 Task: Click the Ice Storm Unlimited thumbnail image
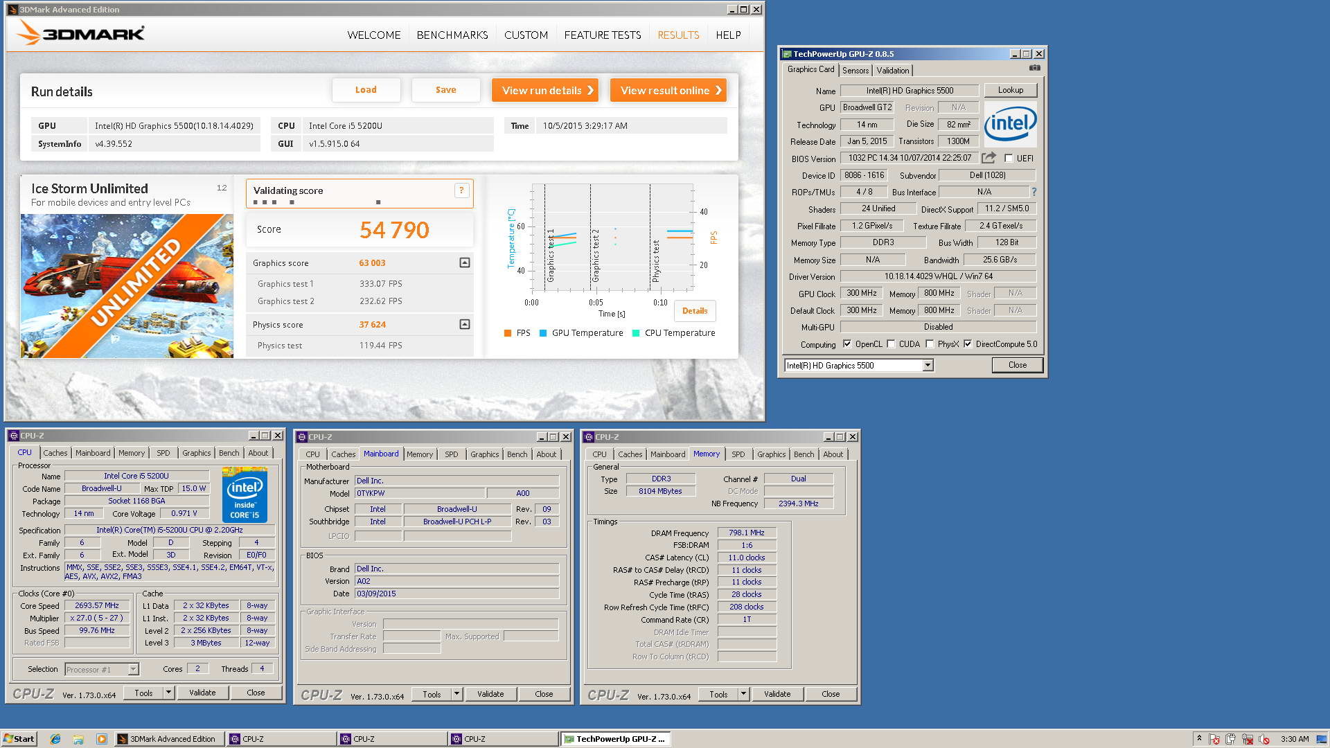pos(127,286)
